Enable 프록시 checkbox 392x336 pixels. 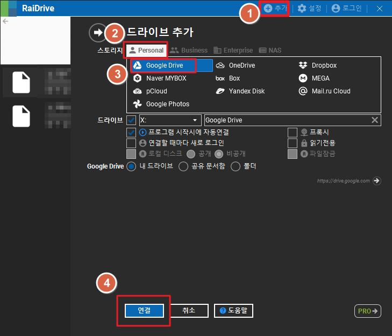293,132
